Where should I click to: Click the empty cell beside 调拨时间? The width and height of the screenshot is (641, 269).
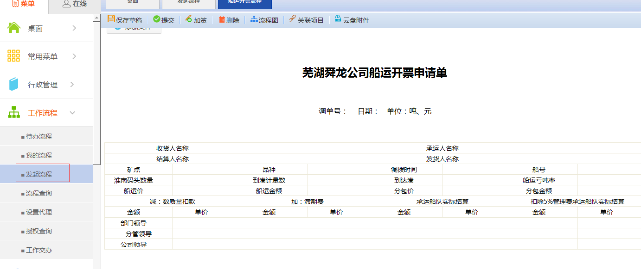(x=476, y=170)
